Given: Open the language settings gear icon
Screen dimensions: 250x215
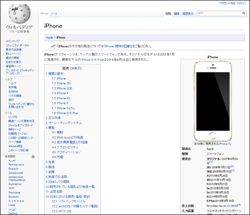Looking at the screenshot, I should [x=33, y=157].
